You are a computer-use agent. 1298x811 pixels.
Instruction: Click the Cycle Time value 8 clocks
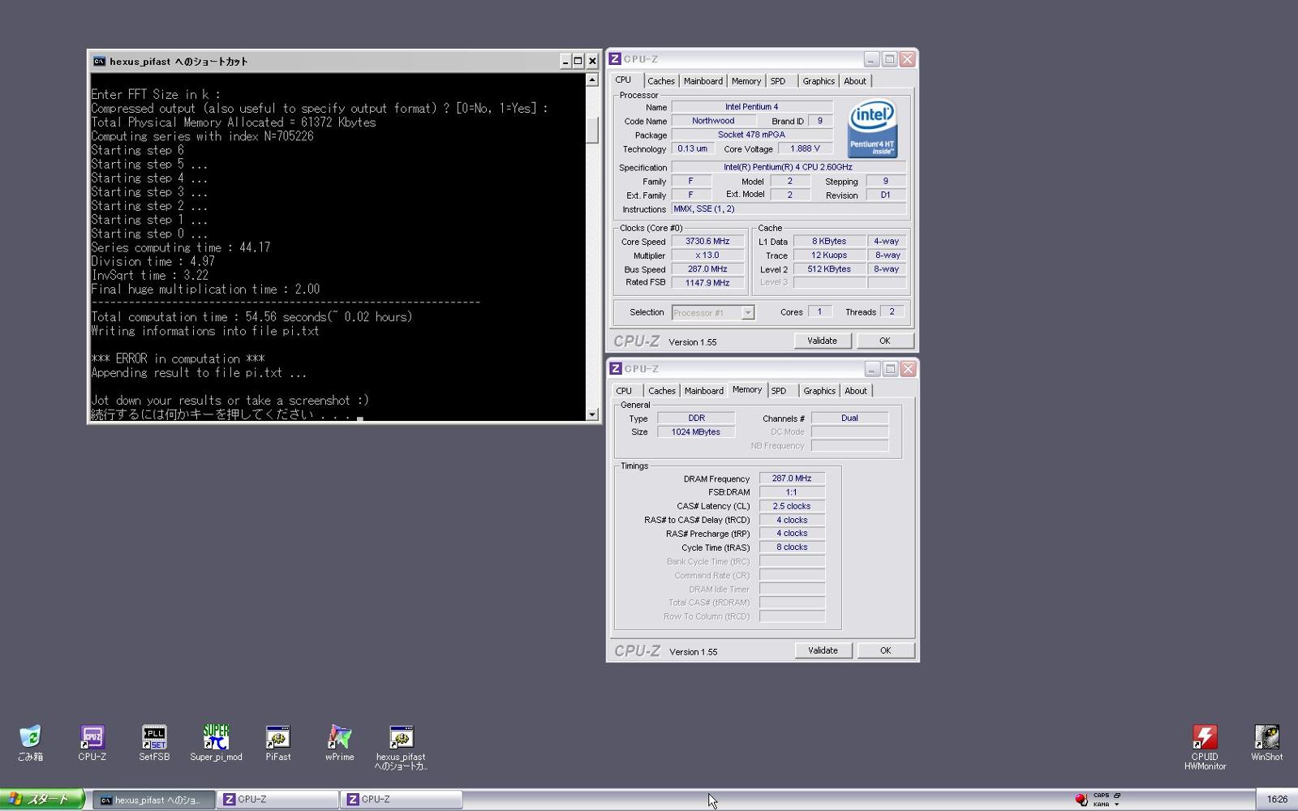[x=792, y=547]
